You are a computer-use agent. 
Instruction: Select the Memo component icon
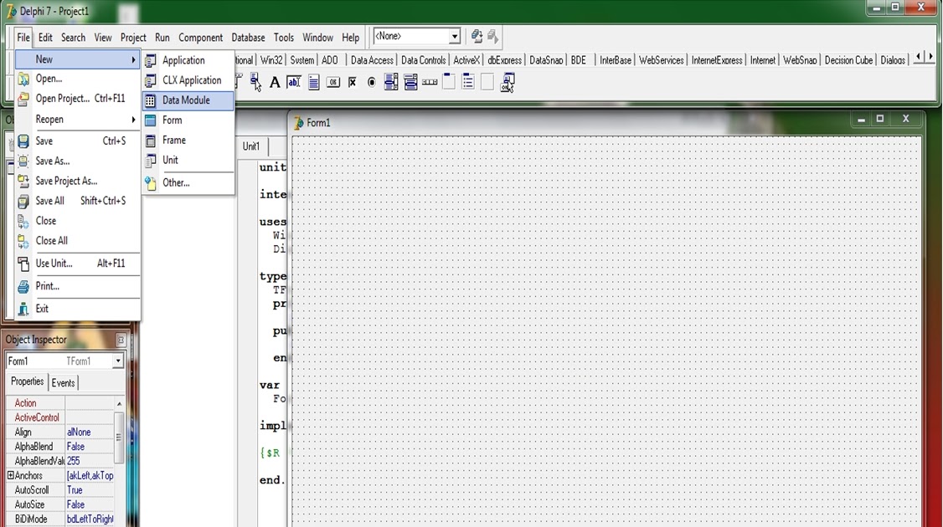coord(313,82)
